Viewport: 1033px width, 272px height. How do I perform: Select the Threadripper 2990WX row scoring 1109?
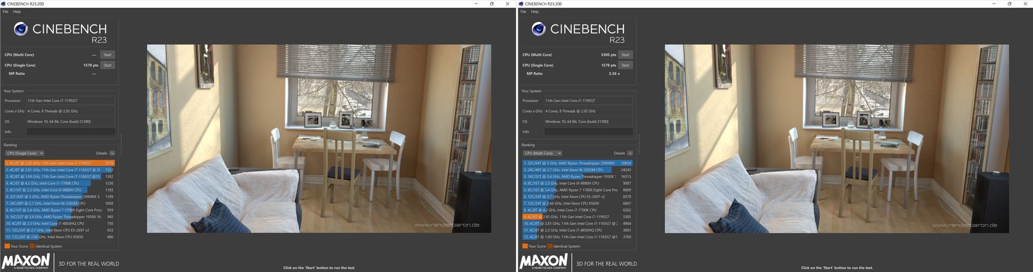[59, 197]
